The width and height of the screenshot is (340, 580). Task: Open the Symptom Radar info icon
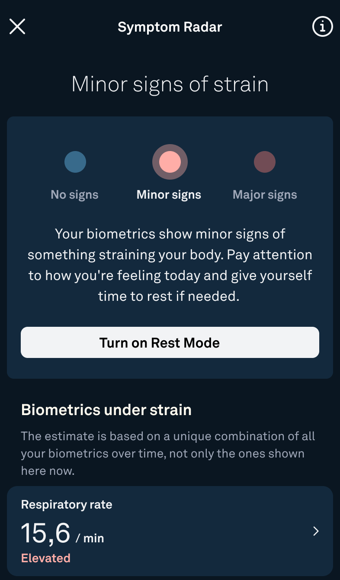(x=322, y=27)
